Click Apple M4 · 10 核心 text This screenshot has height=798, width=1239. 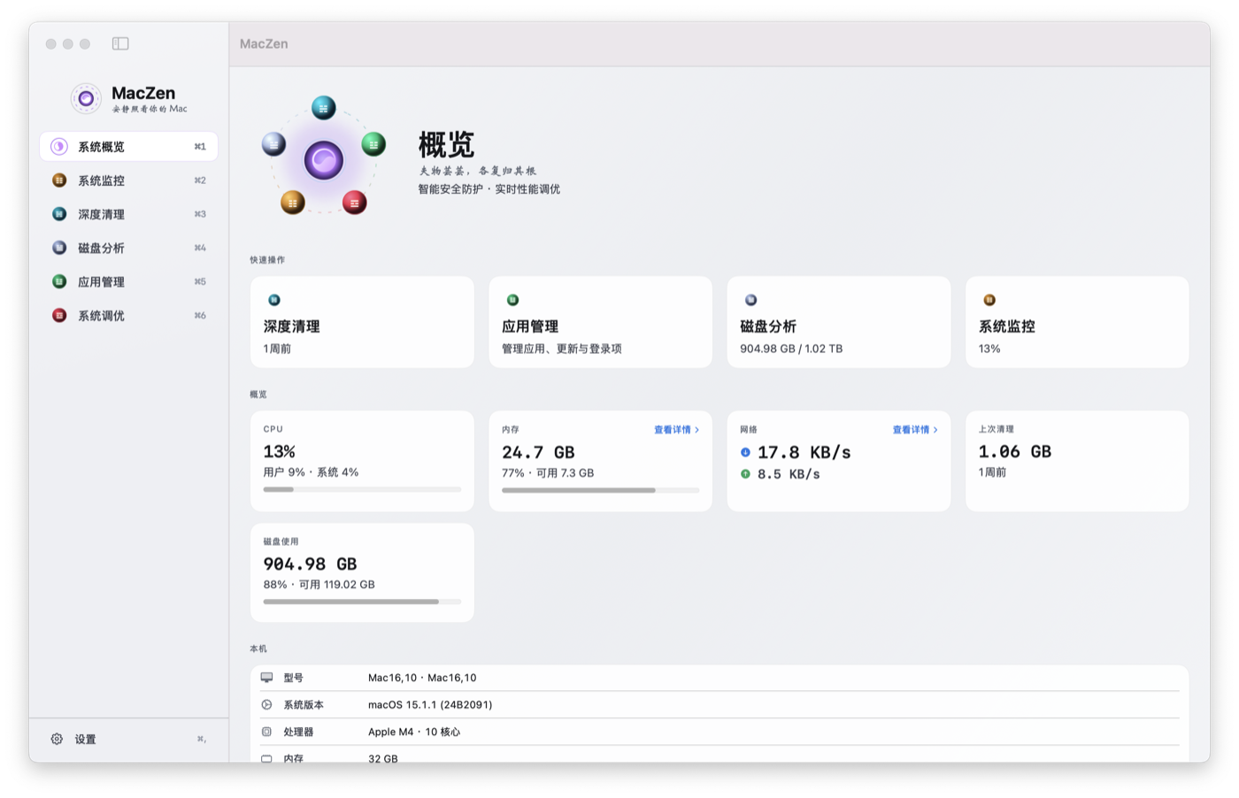coord(414,732)
